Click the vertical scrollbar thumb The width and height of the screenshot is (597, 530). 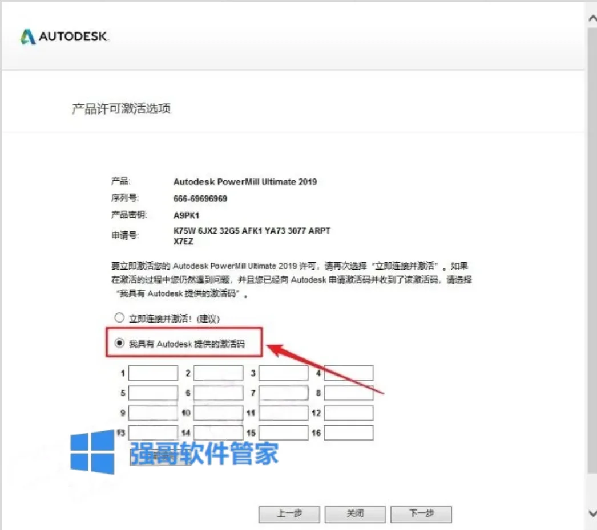[592, 250]
